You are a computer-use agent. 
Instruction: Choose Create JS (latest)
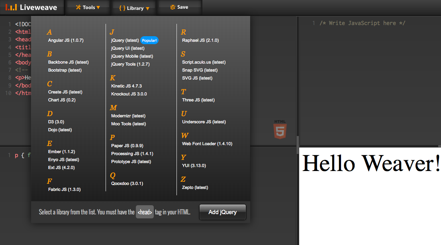tap(65, 92)
